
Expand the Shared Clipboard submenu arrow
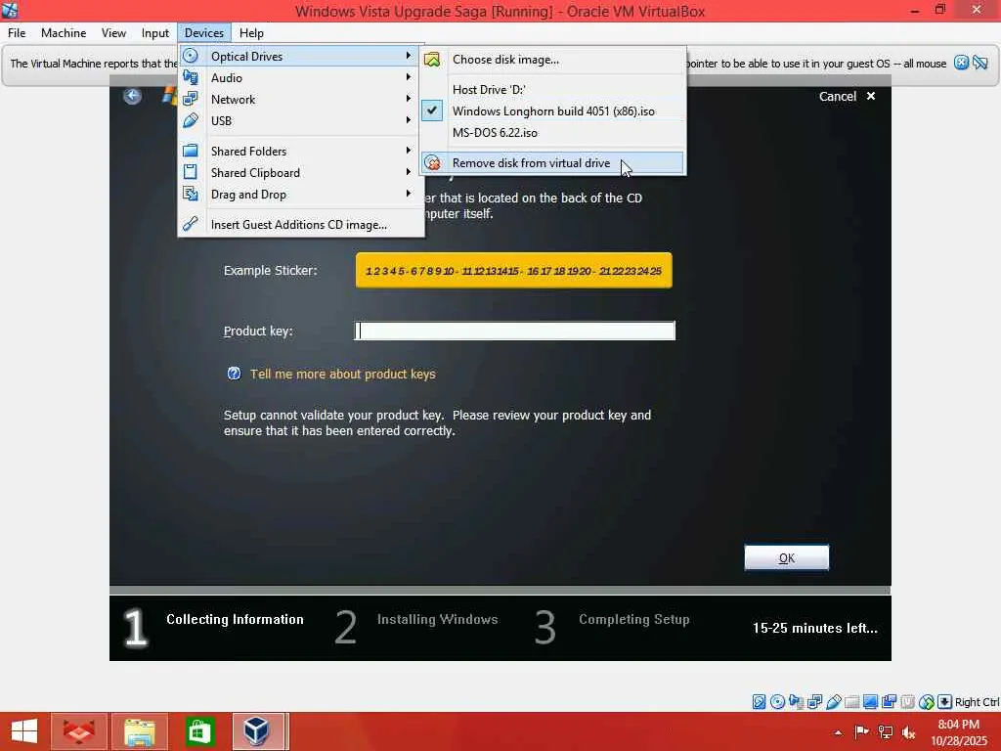pos(408,172)
